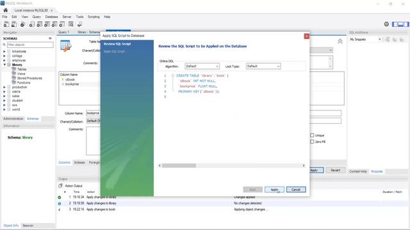Open the Scripting menu

(x=94, y=17)
